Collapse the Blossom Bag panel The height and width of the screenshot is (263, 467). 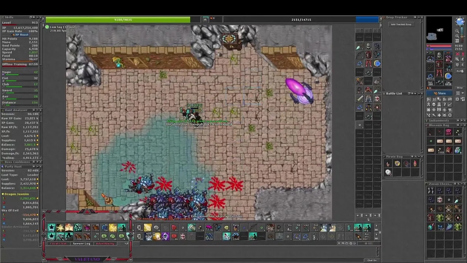coord(462,125)
